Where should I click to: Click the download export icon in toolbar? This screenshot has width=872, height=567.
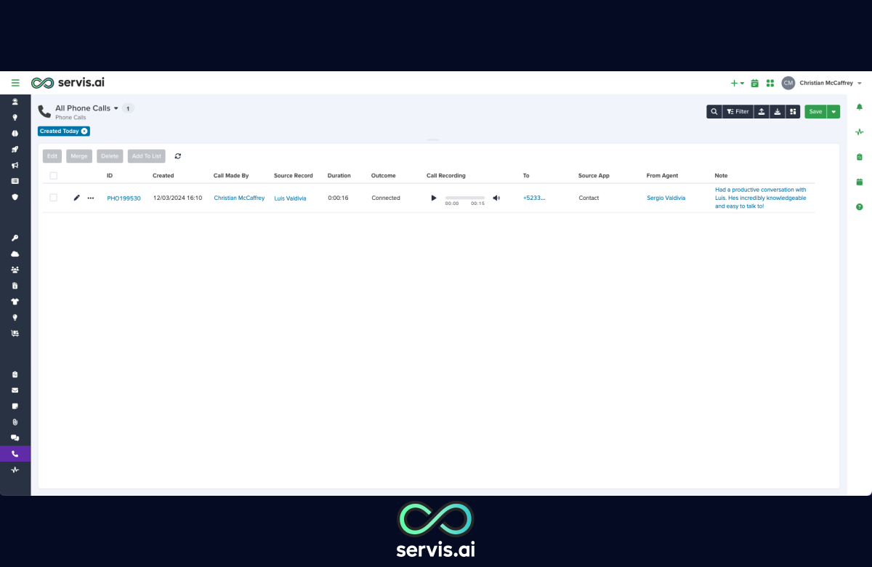pyautogui.click(x=778, y=112)
